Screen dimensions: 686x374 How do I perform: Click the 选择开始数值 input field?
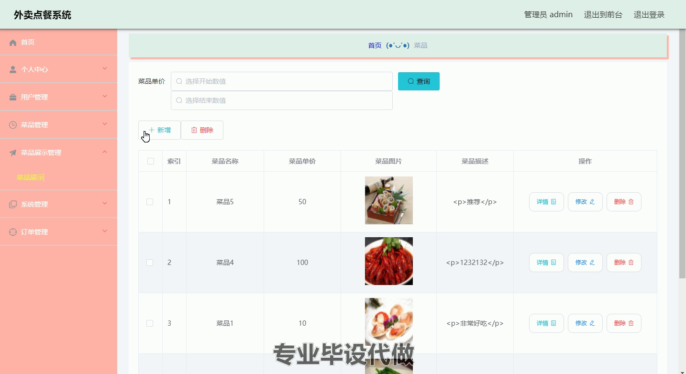[282, 81]
